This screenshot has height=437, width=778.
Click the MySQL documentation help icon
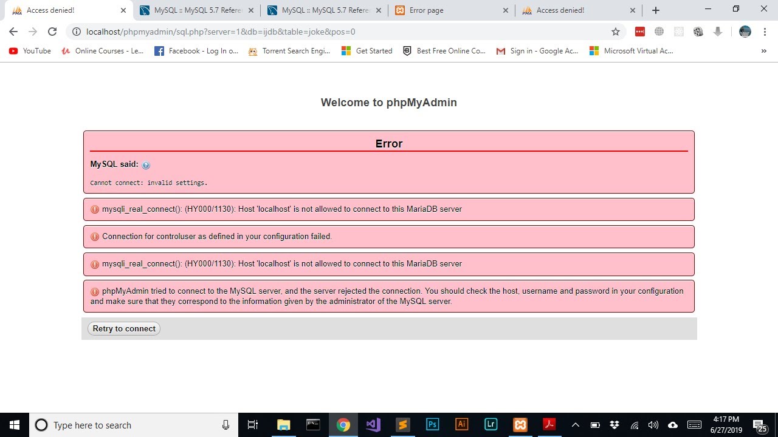[146, 165]
